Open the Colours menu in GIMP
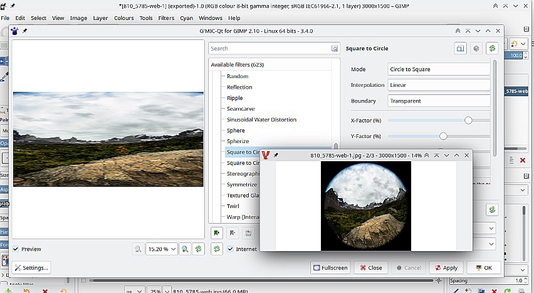534x293 pixels. click(x=123, y=18)
